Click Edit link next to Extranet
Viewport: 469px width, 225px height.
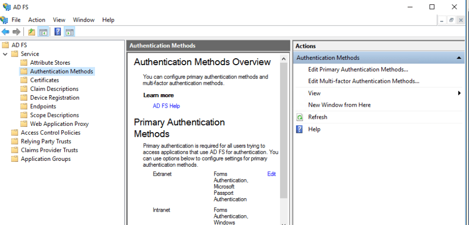click(x=271, y=174)
